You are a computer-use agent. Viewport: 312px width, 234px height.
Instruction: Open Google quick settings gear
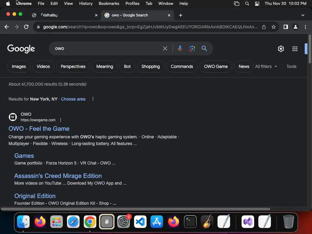(281, 49)
